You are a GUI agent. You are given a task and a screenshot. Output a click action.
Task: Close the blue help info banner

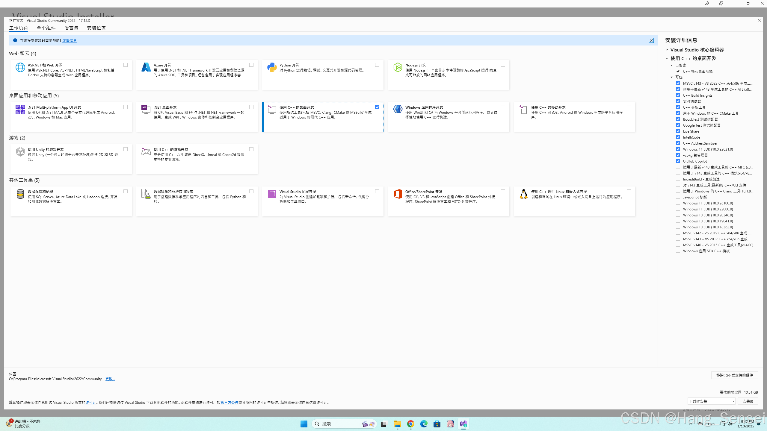[651, 40]
